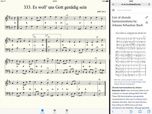Tap the chorale title Es woll' uns Gott

point(55,7)
